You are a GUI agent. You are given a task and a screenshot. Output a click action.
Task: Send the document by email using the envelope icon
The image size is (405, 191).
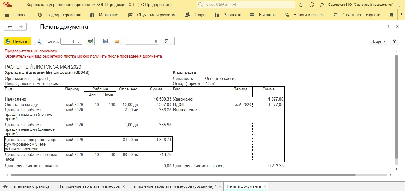(117, 41)
